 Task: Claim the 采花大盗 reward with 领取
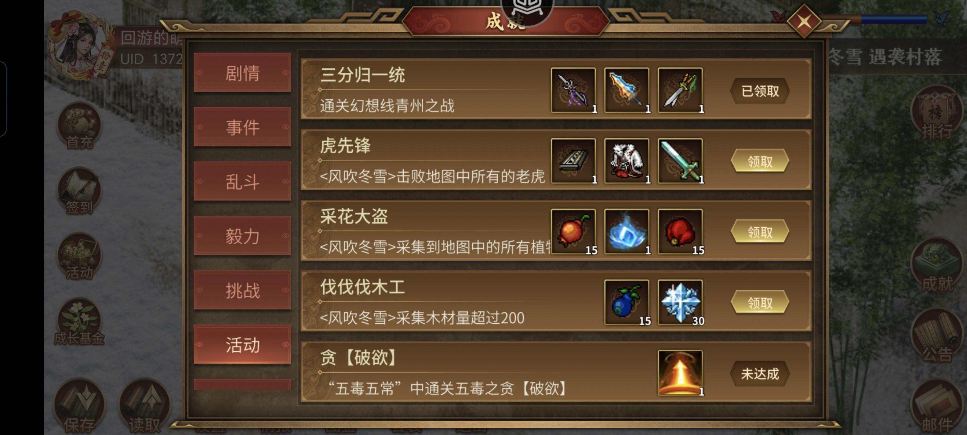tap(760, 232)
